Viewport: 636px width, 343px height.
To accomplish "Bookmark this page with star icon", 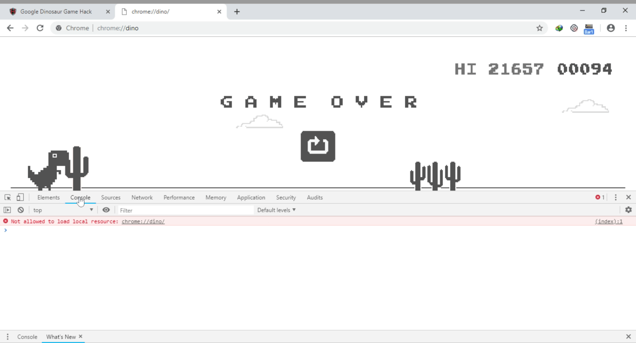I will tap(540, 28).
